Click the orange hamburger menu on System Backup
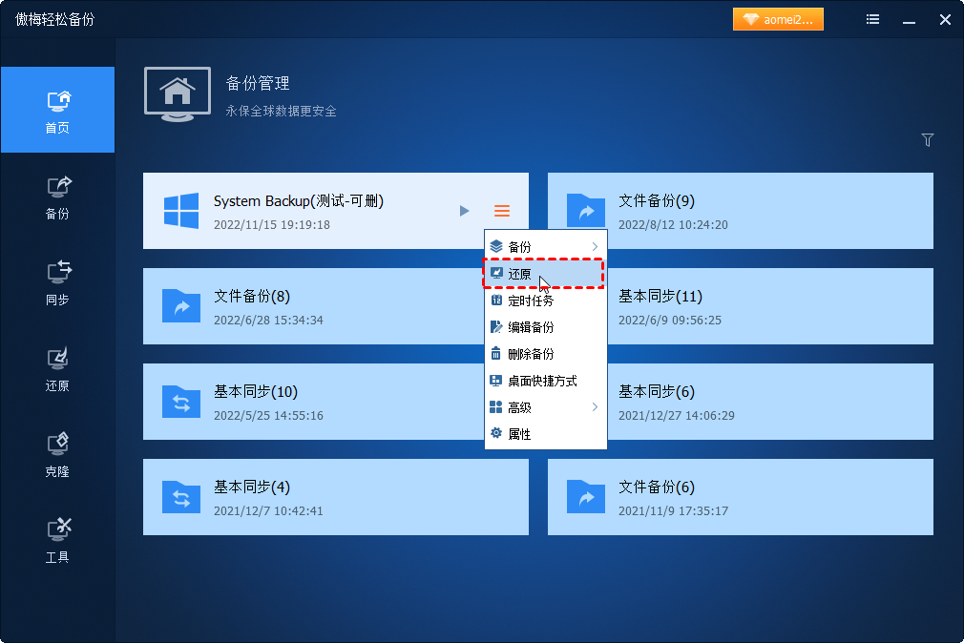 pos(502,211)
